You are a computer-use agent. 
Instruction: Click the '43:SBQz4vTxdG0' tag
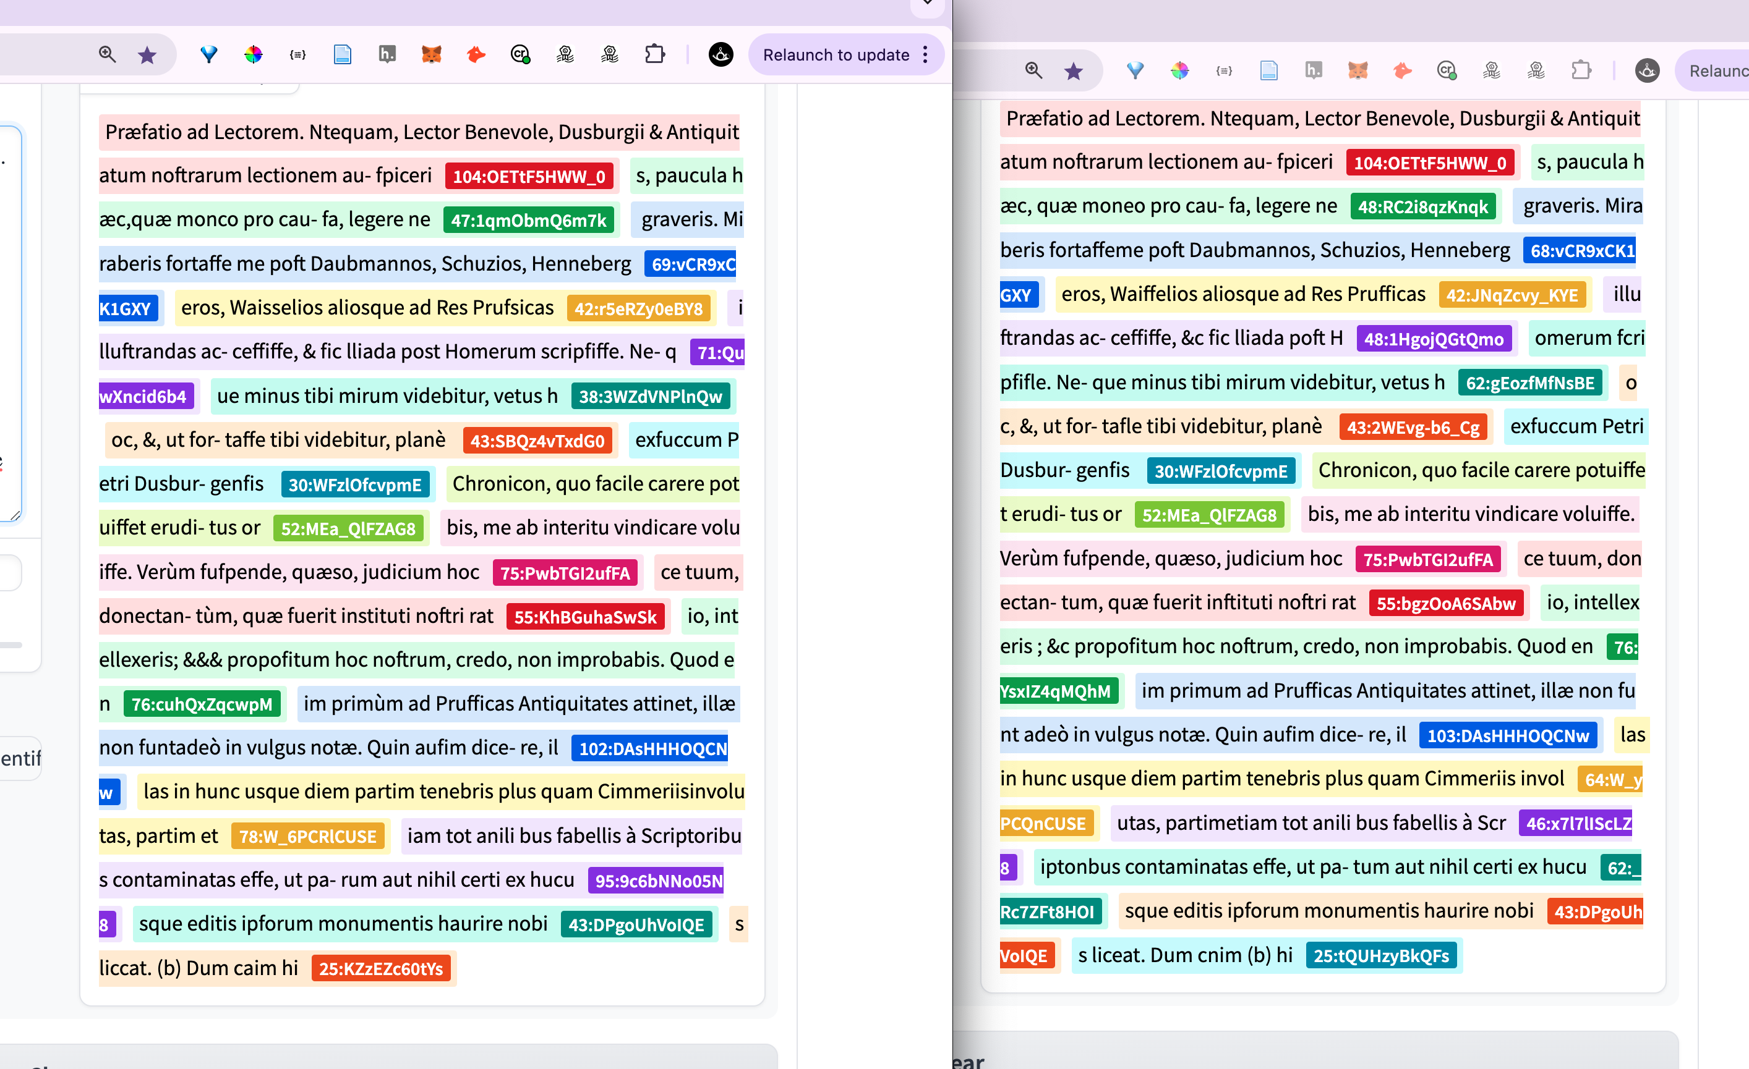[x=537, y=441]
